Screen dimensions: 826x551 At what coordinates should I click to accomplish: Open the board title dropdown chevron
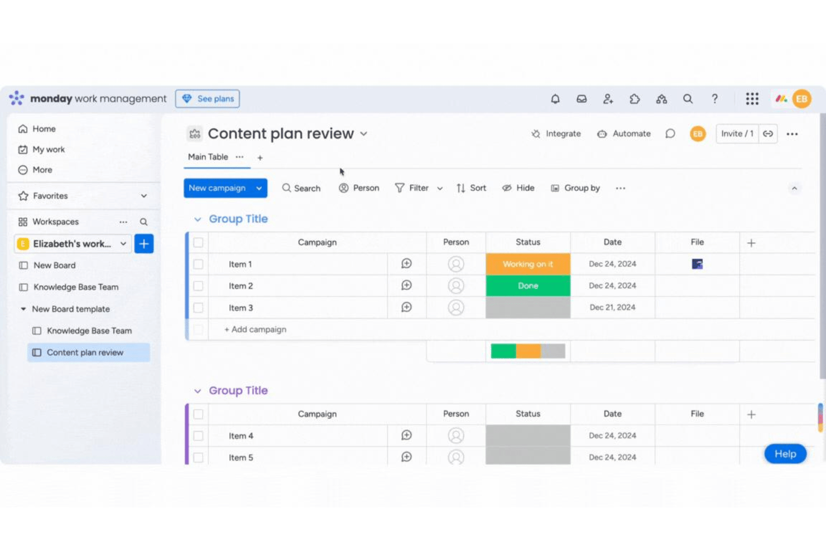pyautogui.click(x=363, y=134)
